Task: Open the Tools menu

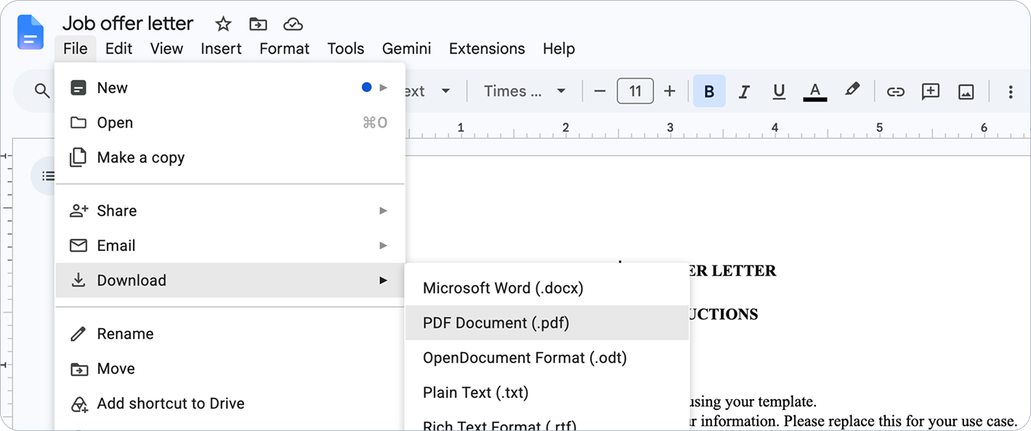Action: 345,49
